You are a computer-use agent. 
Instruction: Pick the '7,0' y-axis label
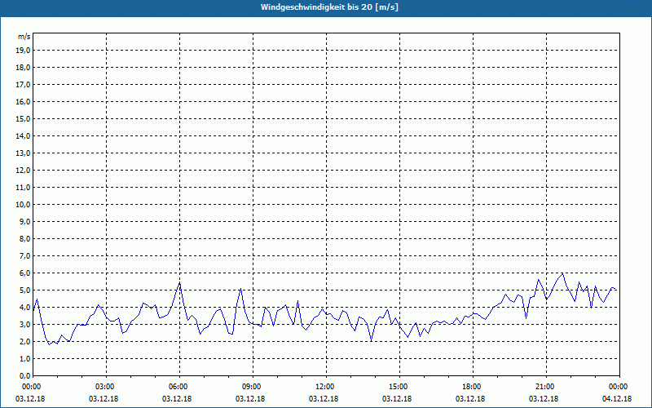24,256
